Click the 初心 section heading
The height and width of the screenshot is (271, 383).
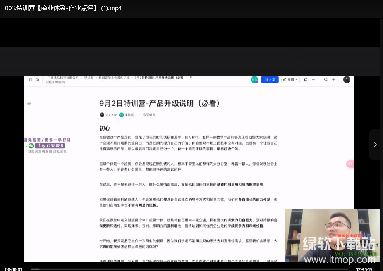[x=105, y=128]
